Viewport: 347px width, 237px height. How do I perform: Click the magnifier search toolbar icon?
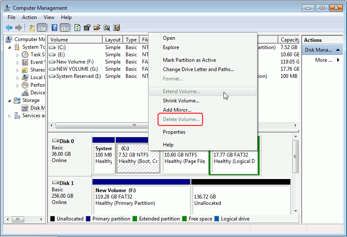pyautogui.click(x=106, y=28)
